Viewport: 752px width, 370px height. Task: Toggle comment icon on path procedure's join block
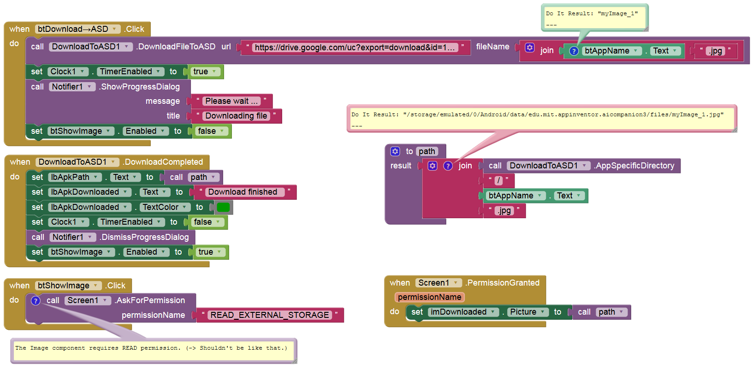(x=448, y=166)
